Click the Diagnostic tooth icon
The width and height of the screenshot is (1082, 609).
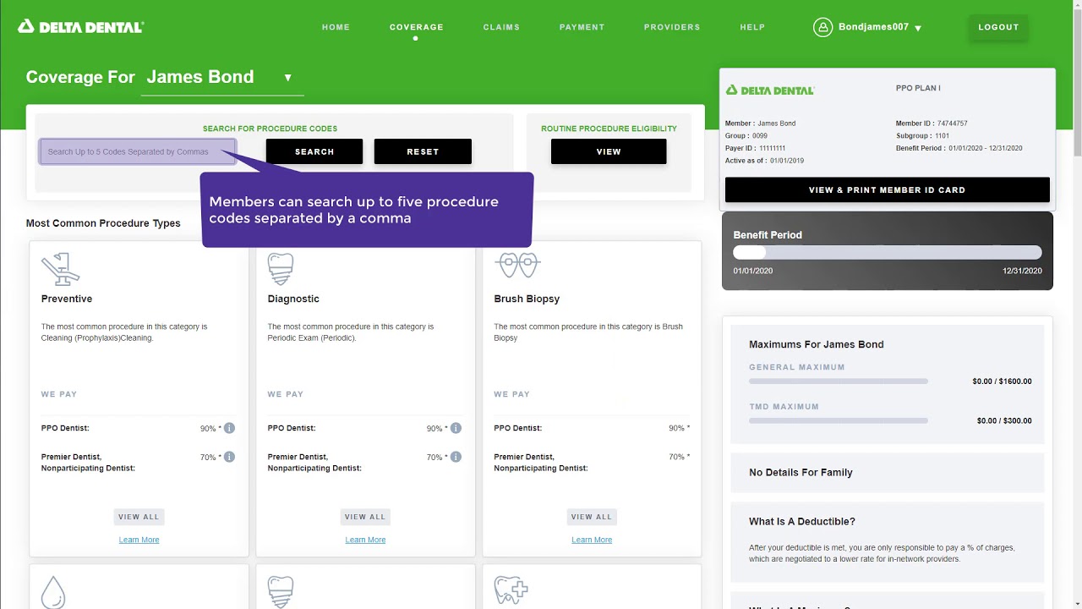280,269
